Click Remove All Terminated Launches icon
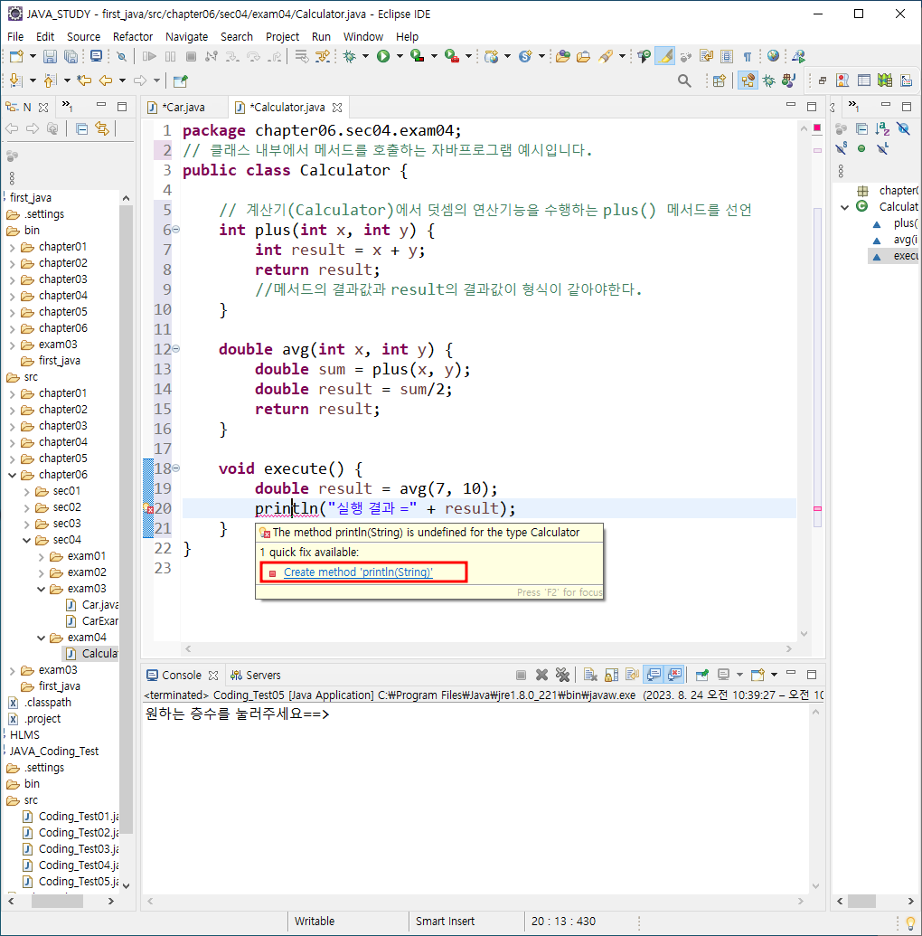The width and height of the screenshot is (922, 936). tap(562, 675)
